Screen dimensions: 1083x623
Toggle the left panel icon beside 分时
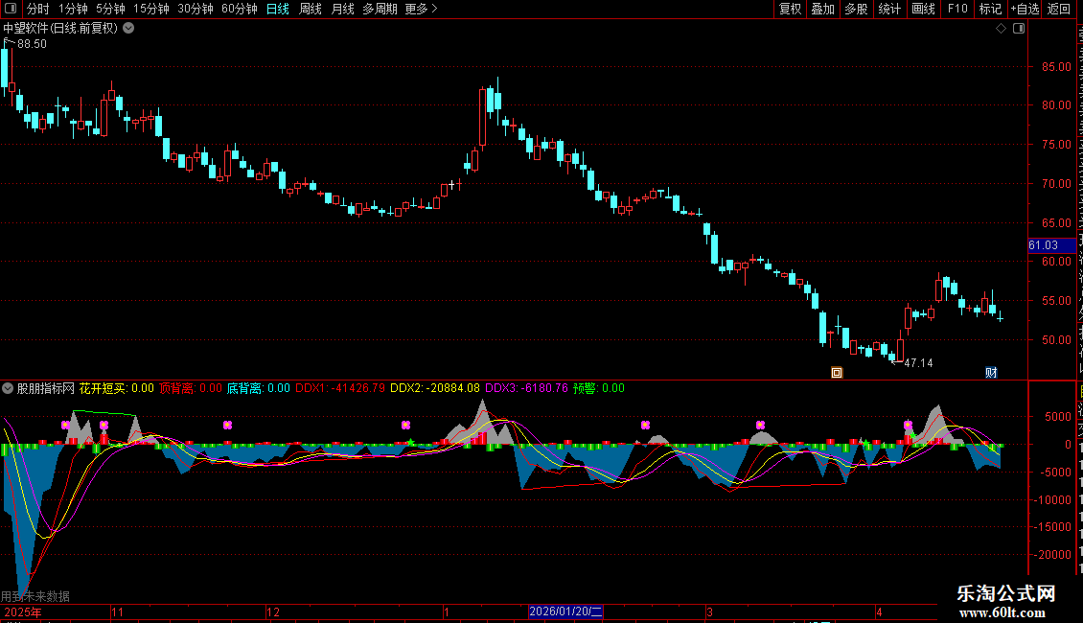pos(11,9)
